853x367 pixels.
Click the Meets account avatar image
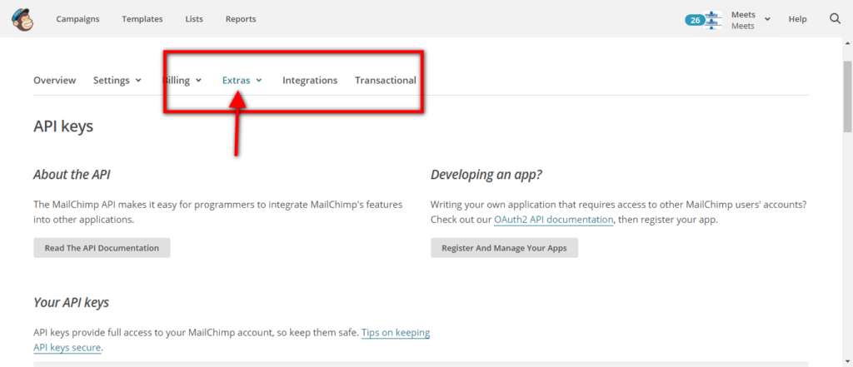pos(713,20)
